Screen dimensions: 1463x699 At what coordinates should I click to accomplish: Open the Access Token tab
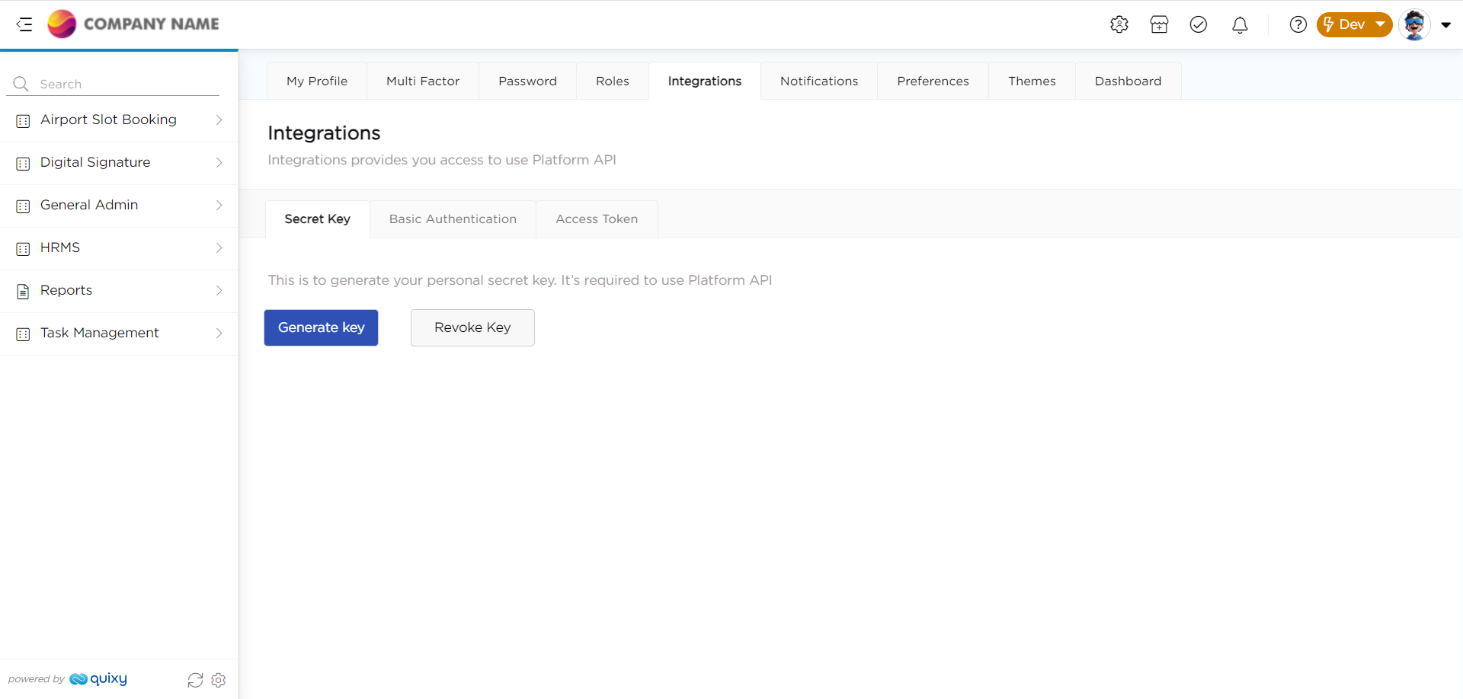click(597, 219)
